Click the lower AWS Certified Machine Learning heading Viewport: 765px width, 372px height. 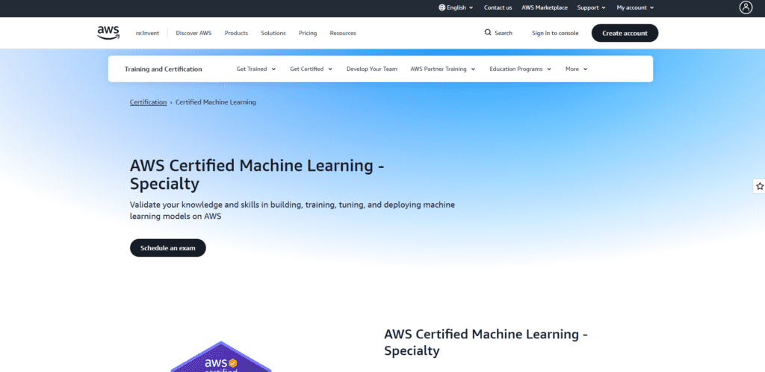[x=486, y=342]
